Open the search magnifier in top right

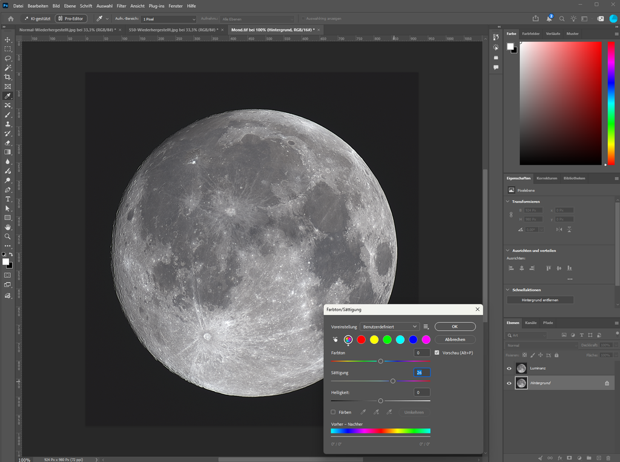[x=561, y=19]
